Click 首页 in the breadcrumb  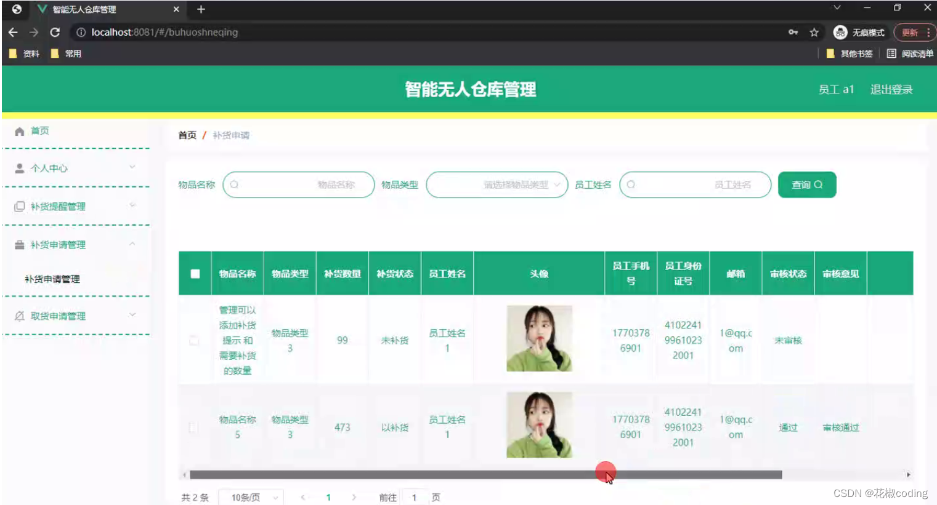187,135
